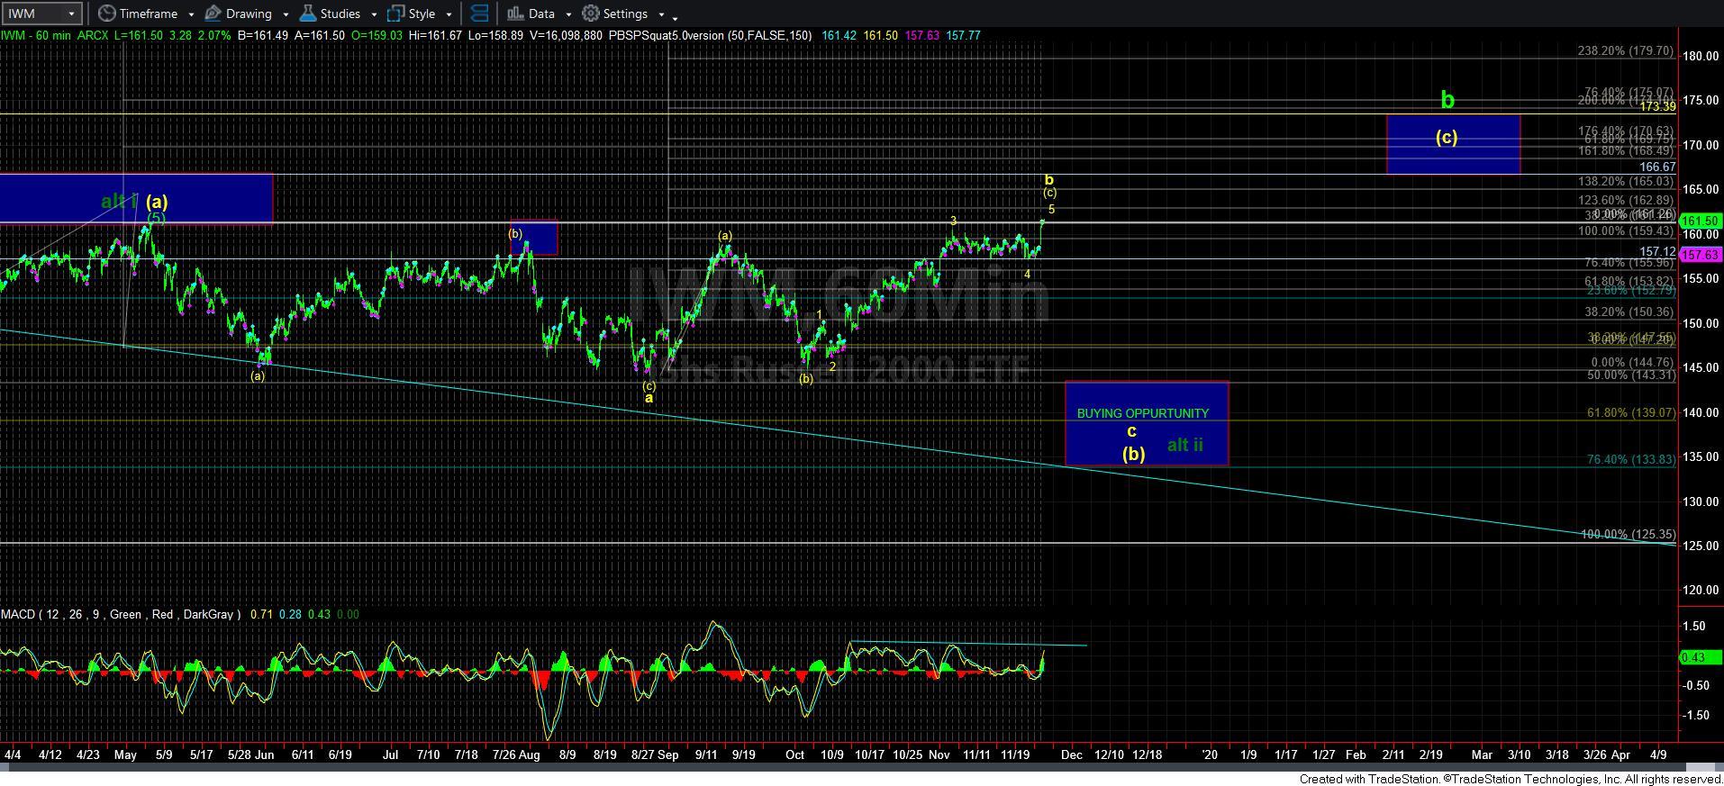Click the Settings gear icon
The height and width of the screenshot is (786, 1724).
[x=591, y=14]
